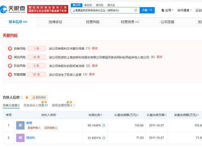Click the 历史风险 clock icon
This screenshot has width=202, height=149.
pos(10,66)
